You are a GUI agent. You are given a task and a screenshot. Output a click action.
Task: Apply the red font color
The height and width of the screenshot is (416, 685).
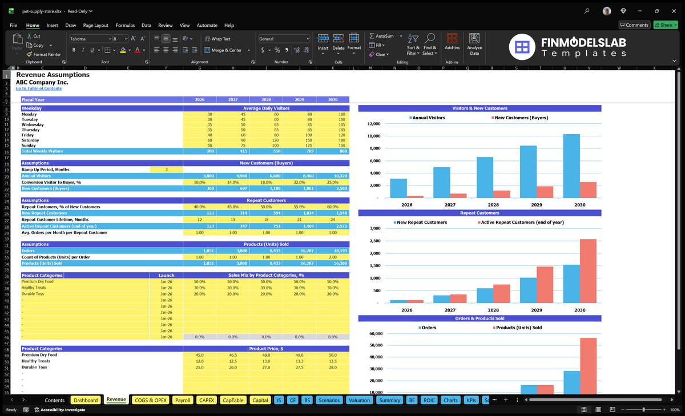[x=137, y=50]
